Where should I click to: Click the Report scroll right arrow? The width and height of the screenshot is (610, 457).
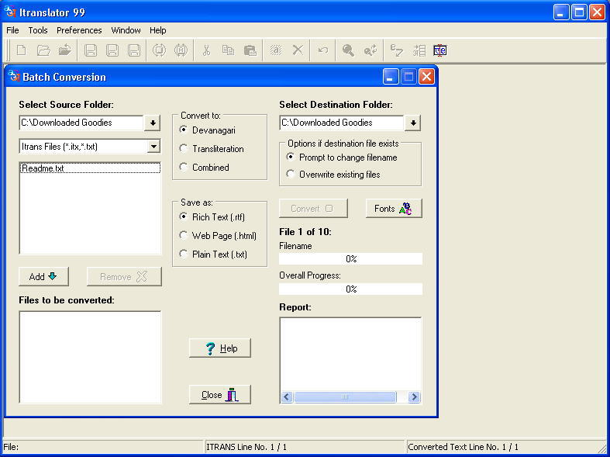point(414,397)
